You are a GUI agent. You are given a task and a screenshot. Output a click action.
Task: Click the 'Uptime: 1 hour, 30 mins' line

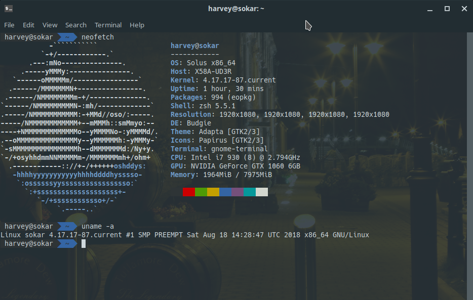tap(217, 89)
